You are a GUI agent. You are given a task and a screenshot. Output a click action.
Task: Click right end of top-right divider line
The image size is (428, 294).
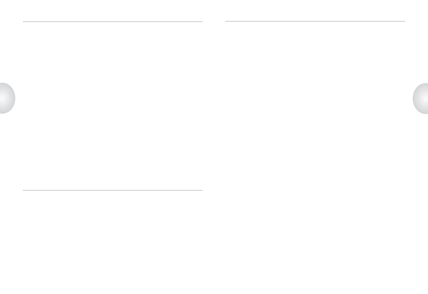(405, 21)
